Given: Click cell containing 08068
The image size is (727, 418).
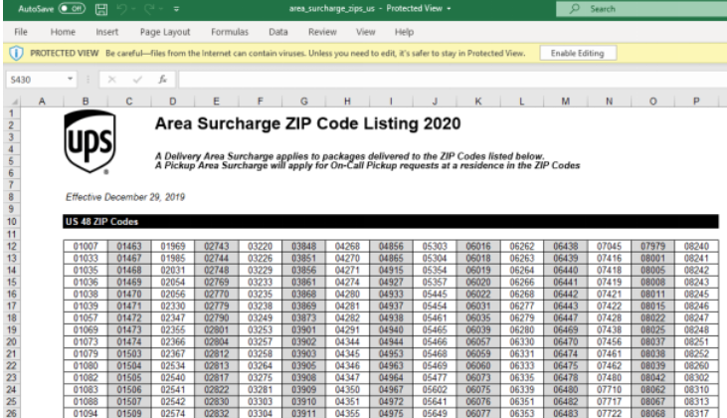Looking at the screenshot, I should 652,413.
